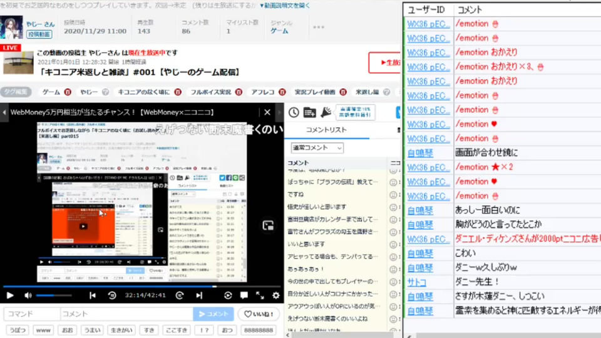Add video to mylist folder icon
601x338 pixels.
[x=309, y=112]
